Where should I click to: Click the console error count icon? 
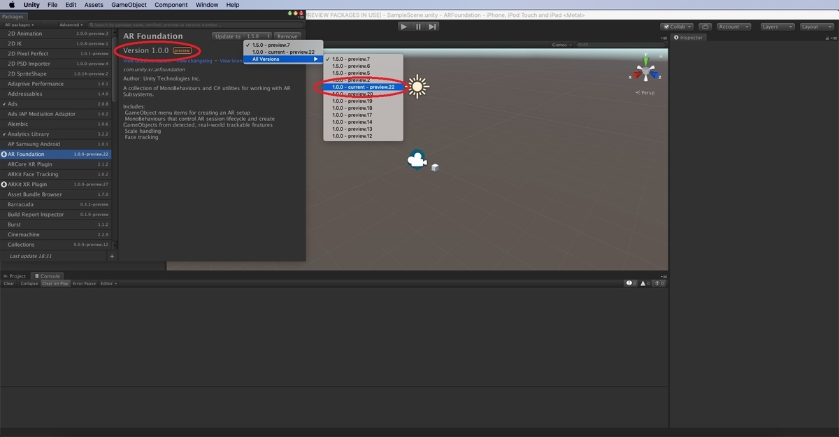(x=659, y=283)
